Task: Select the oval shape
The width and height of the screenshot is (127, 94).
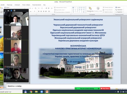Action: pyautogui.click(x=82, y=8)
